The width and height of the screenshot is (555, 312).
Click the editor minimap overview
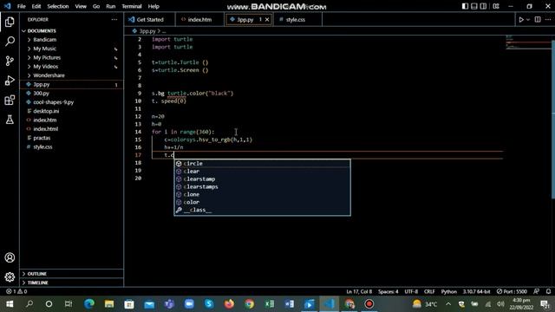coord(528,42)
